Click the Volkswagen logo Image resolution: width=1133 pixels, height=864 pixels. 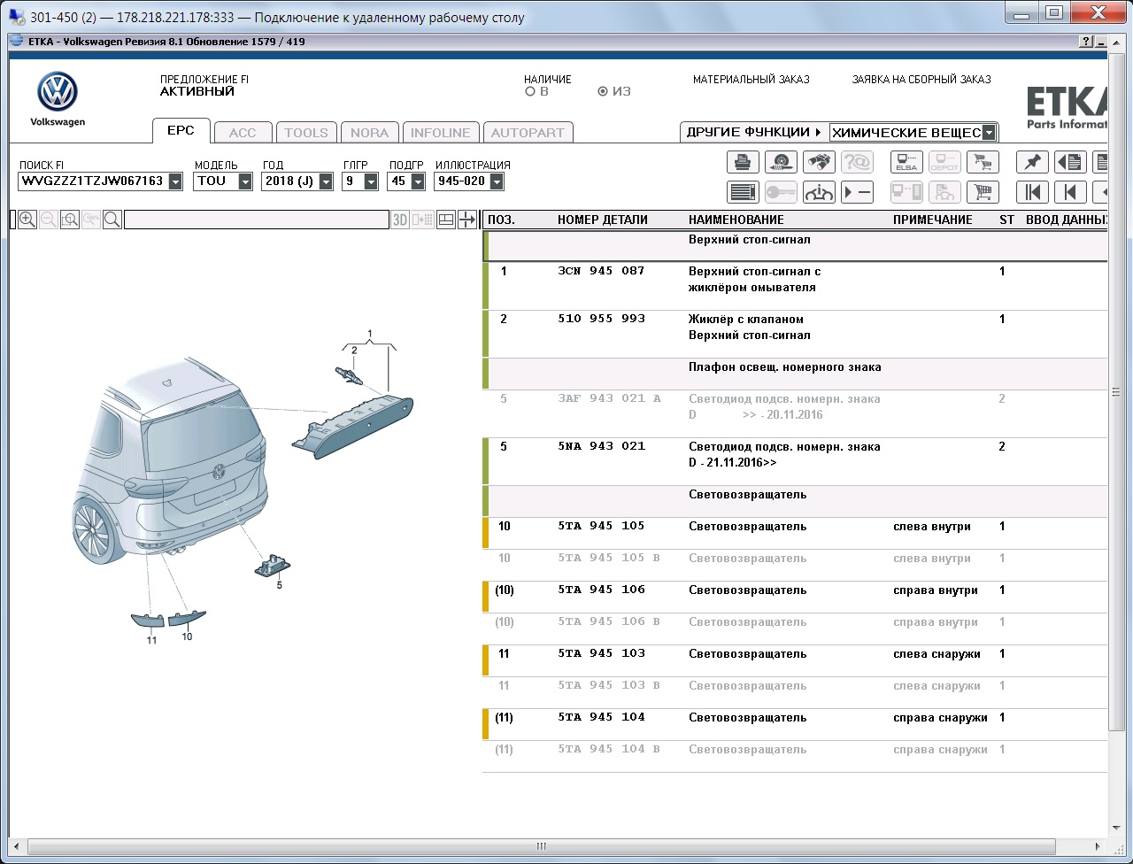click(x=58, y=92)
